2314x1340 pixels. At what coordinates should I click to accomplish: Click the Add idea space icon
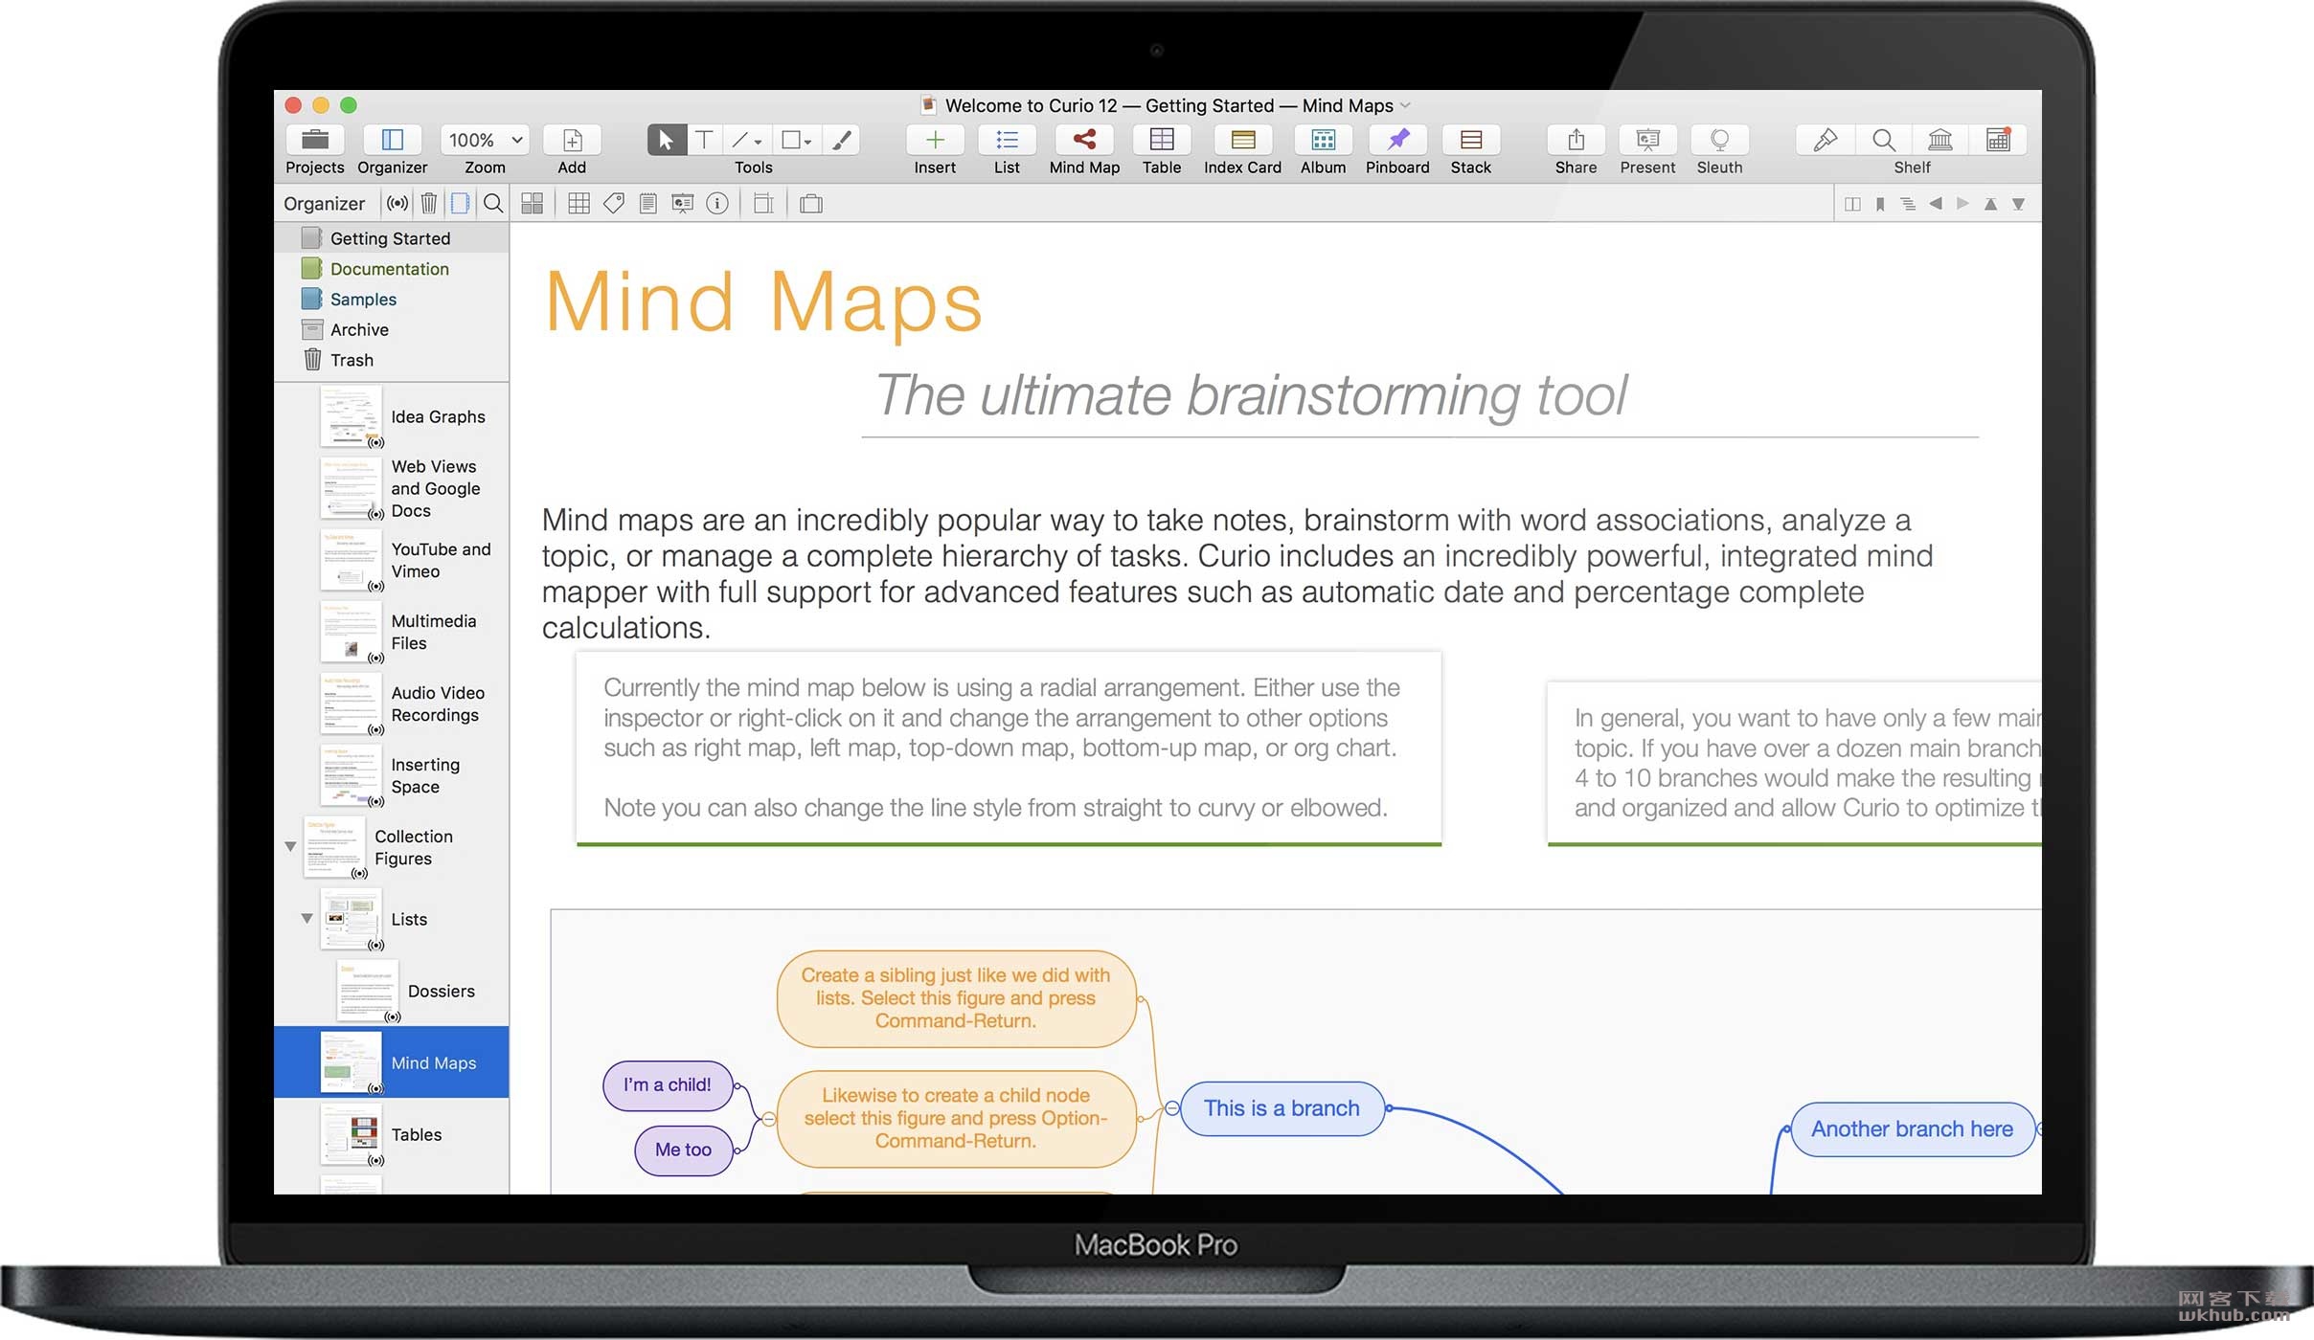[x=572, y=140]
